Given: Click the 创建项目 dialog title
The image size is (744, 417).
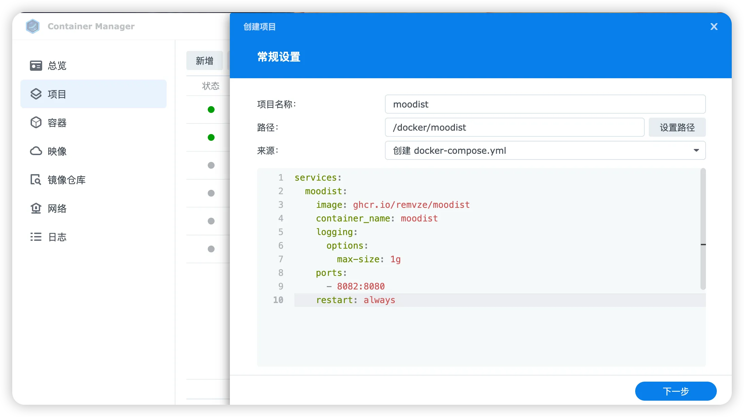Looking at the screenshot, I should [x=259, y=27].
